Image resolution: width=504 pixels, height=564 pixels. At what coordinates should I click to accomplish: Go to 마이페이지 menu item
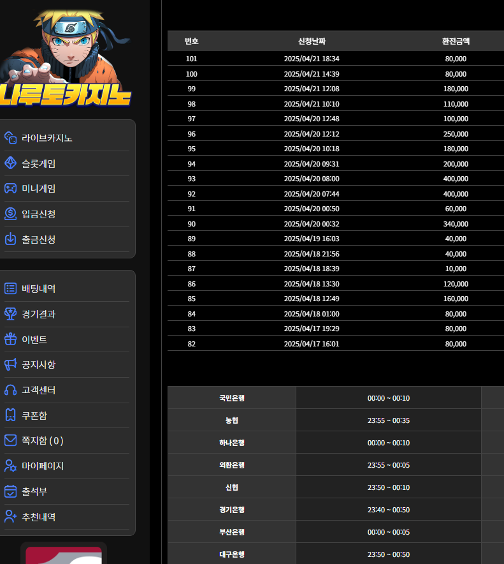[x=43, y=466]
